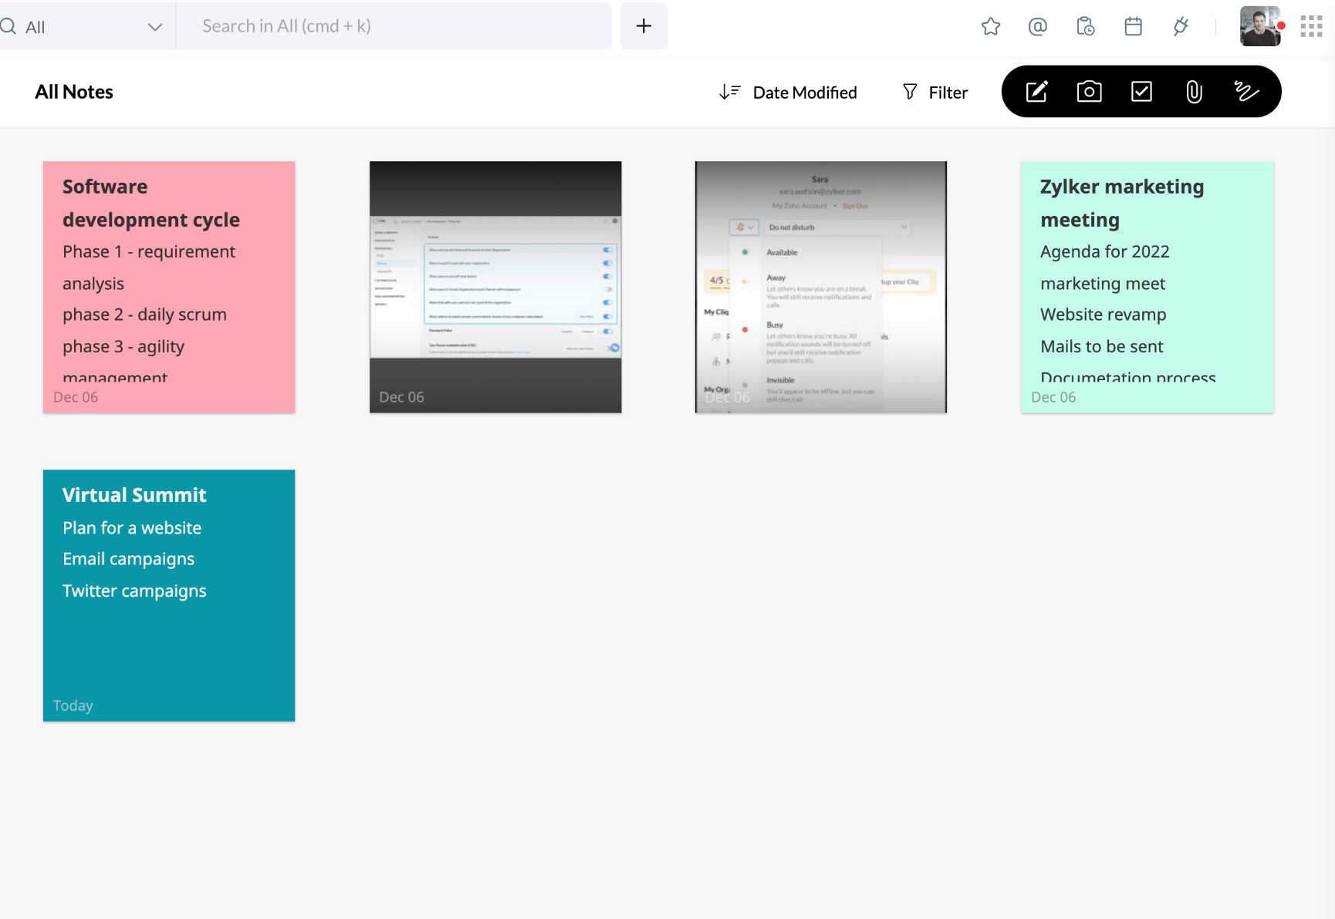Open the Zylker marketing meeting note
Viewport: 1335px width, 919px height.
[x=1147, y=287]
